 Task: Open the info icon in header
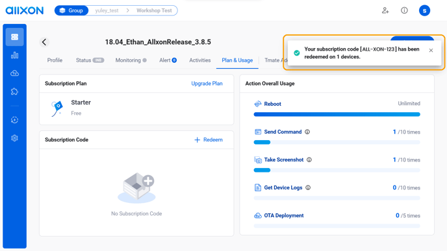pos(404,10)
